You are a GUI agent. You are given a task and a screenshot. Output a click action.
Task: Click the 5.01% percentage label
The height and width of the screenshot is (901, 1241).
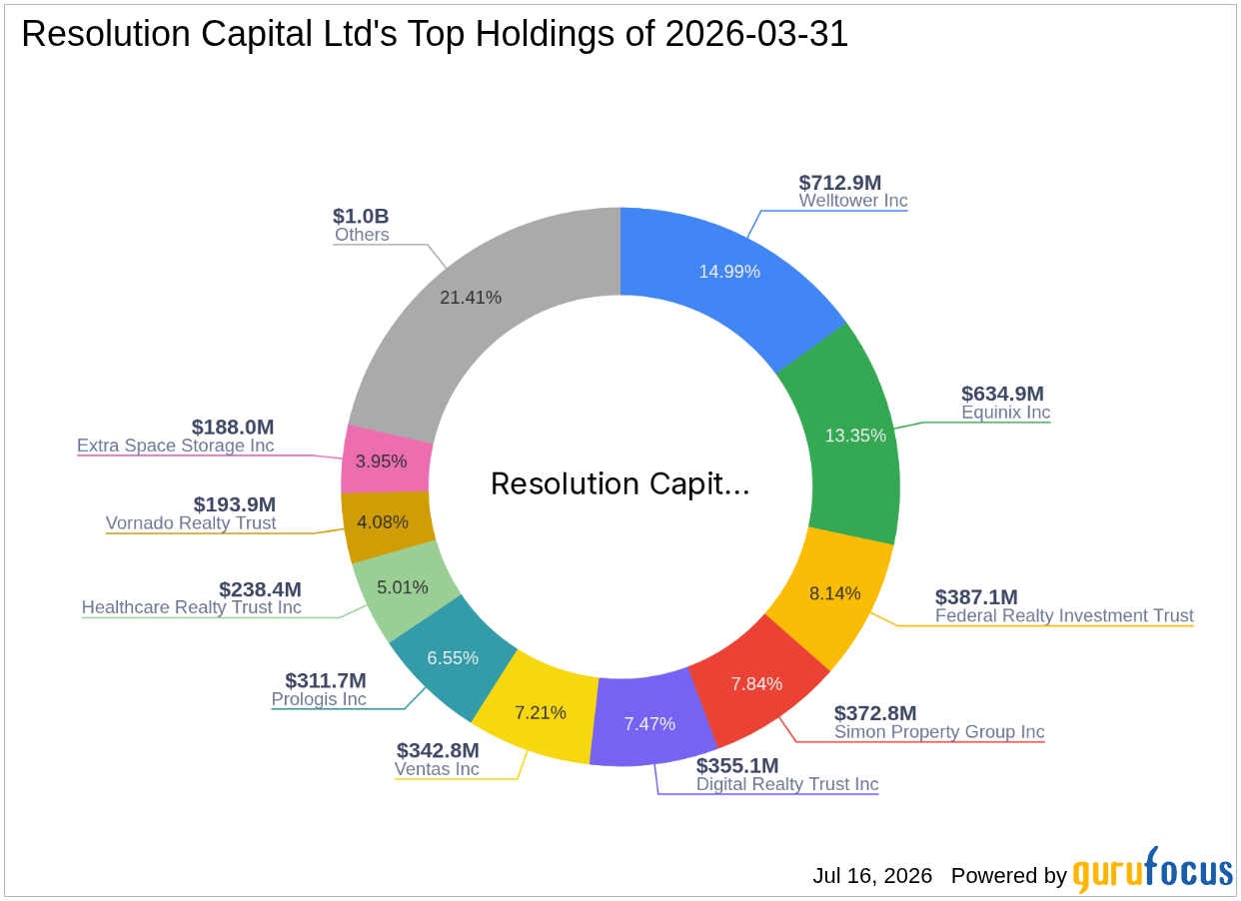tap(403, 587)
